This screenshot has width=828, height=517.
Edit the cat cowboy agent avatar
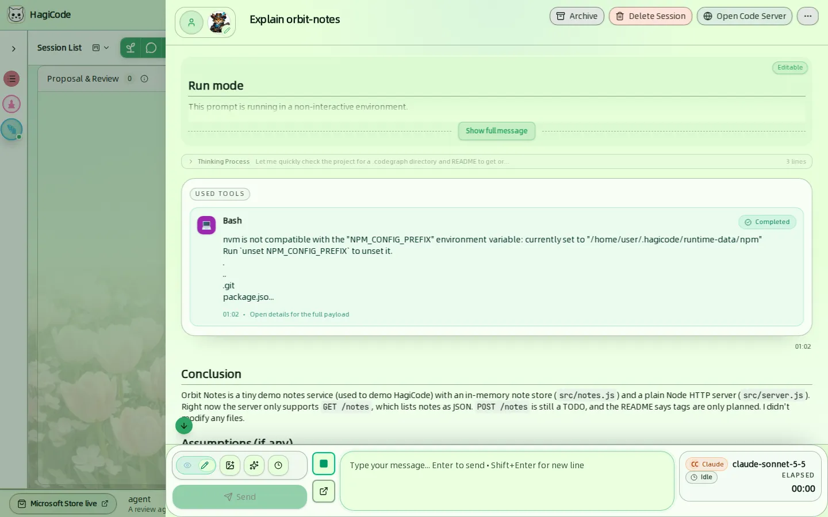coord(219,23)
